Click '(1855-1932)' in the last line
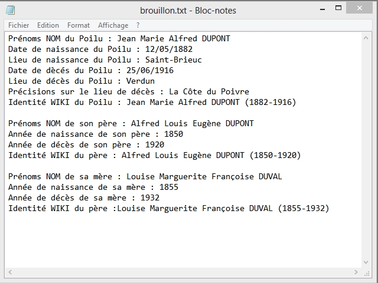Screen dimensions: 378x283 click(304, 208)
